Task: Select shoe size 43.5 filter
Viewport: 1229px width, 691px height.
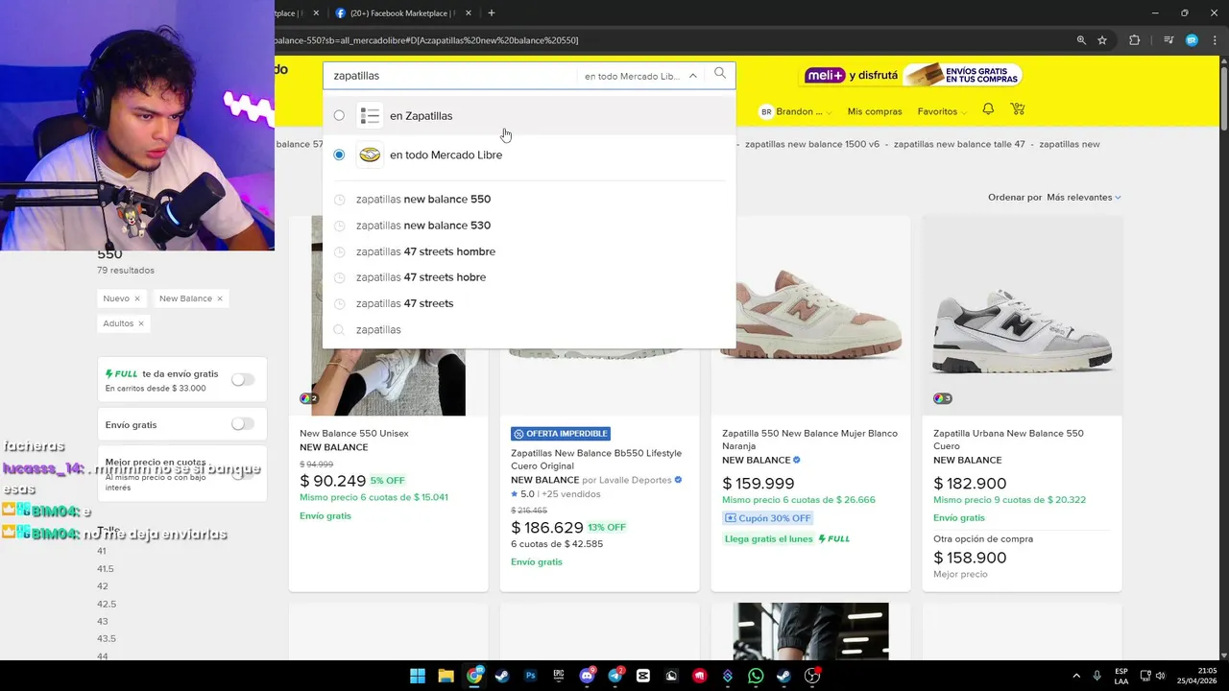Action: [x=107, y=638]
